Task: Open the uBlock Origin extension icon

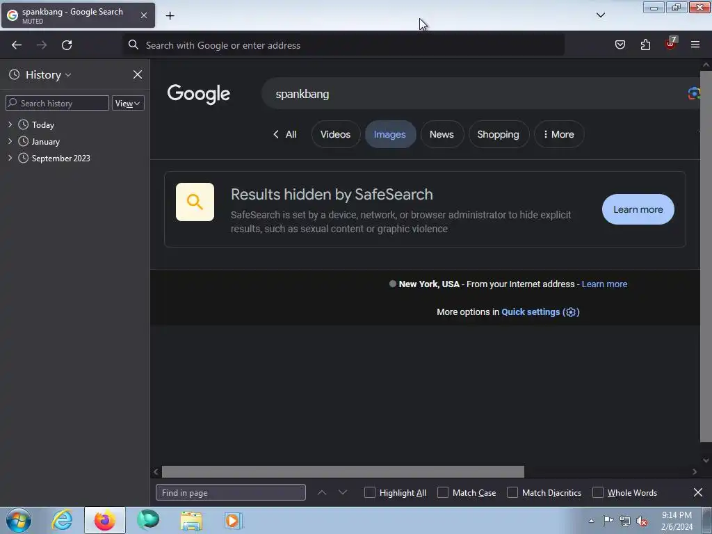Action: (x=671, y=44)
